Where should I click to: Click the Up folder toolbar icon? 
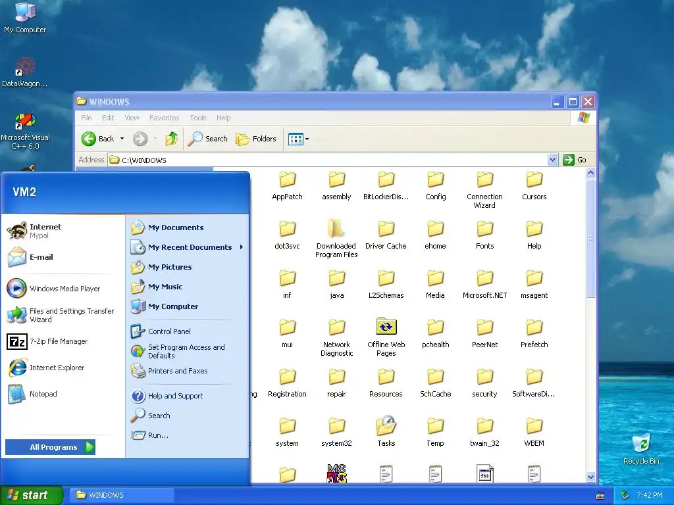[172, 139]
